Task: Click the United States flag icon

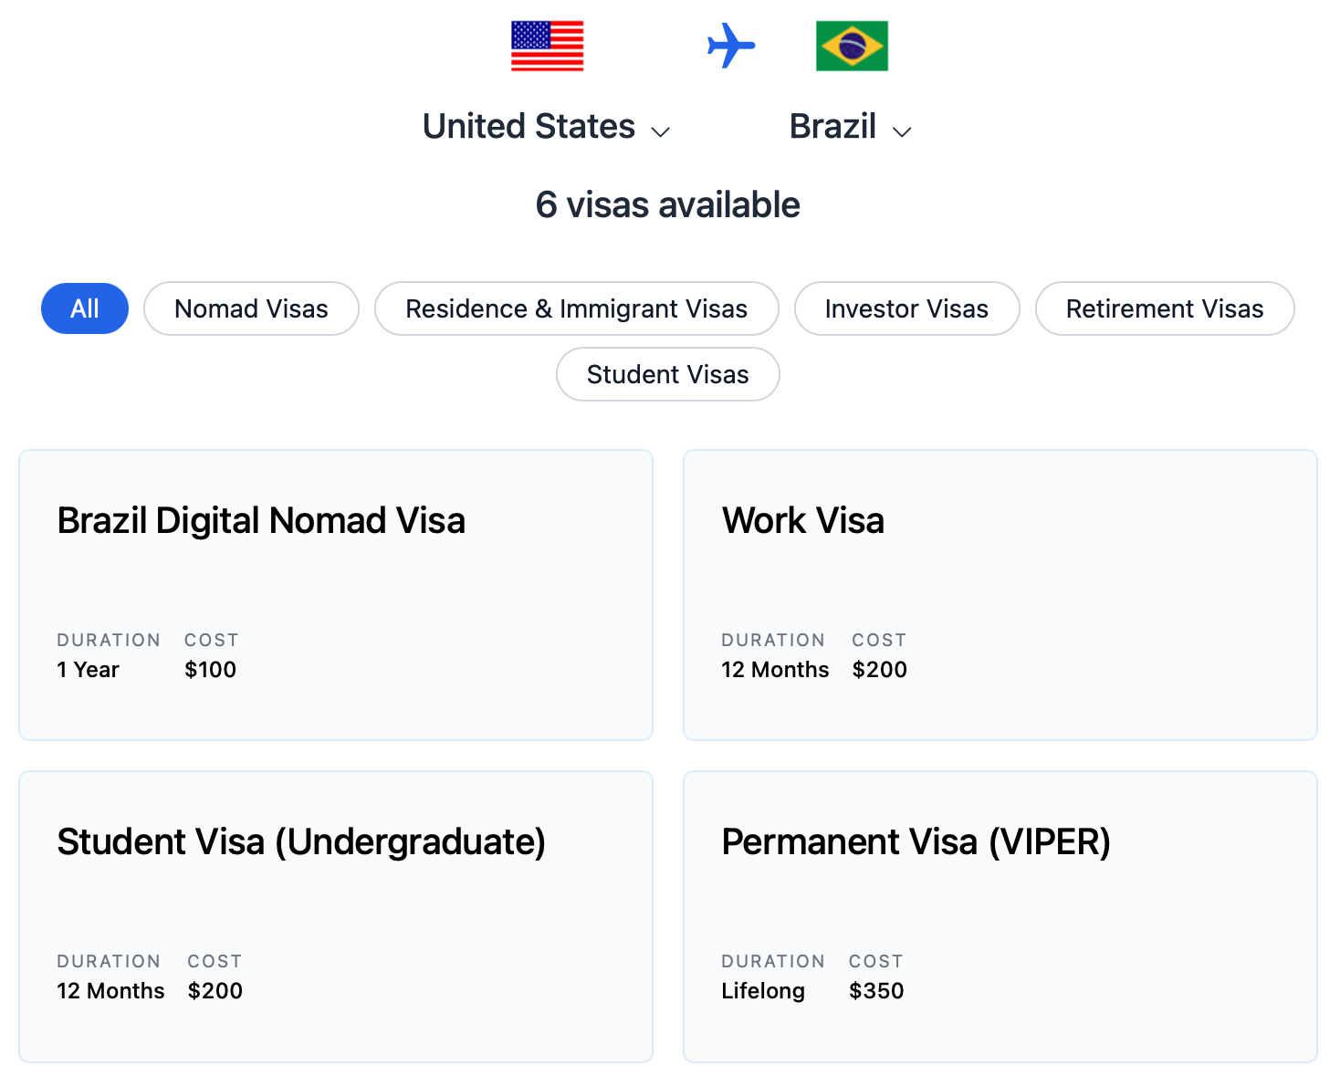Action: pos(547,46)
